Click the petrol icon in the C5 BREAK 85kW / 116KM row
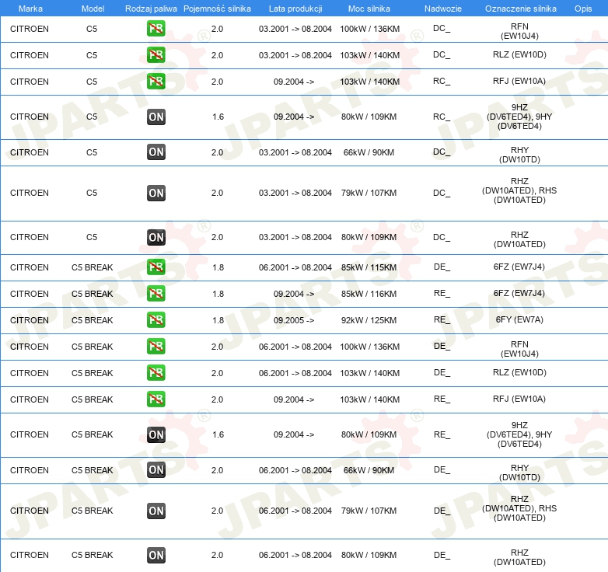Screen dimensions: 608x572 tap(155, 293)
